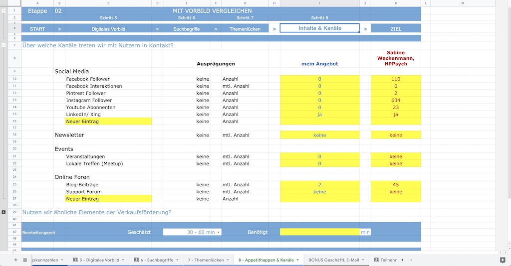Select column K header

point(396,3)
